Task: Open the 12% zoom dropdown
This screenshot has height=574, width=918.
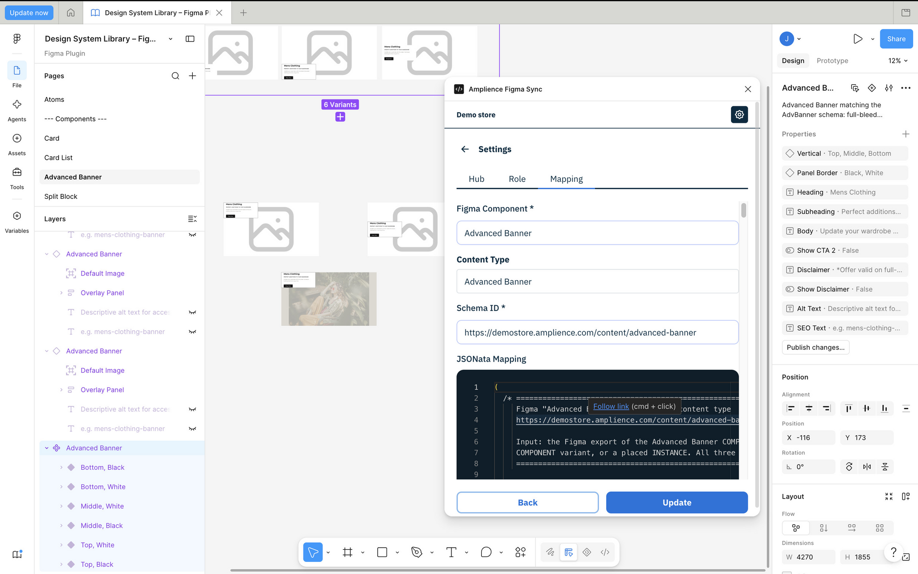Action: pos(898,61)
